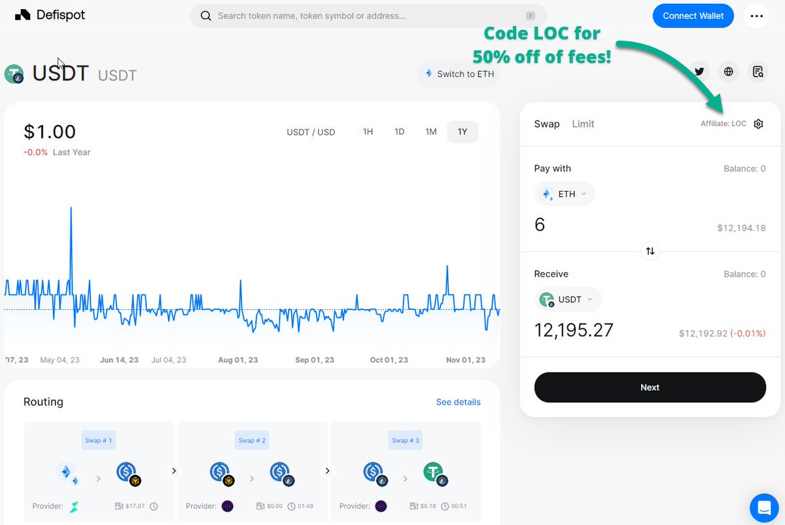The image size is (785, 525).
Task: Open the three-dot more options menu
Action: coord(757,16)
